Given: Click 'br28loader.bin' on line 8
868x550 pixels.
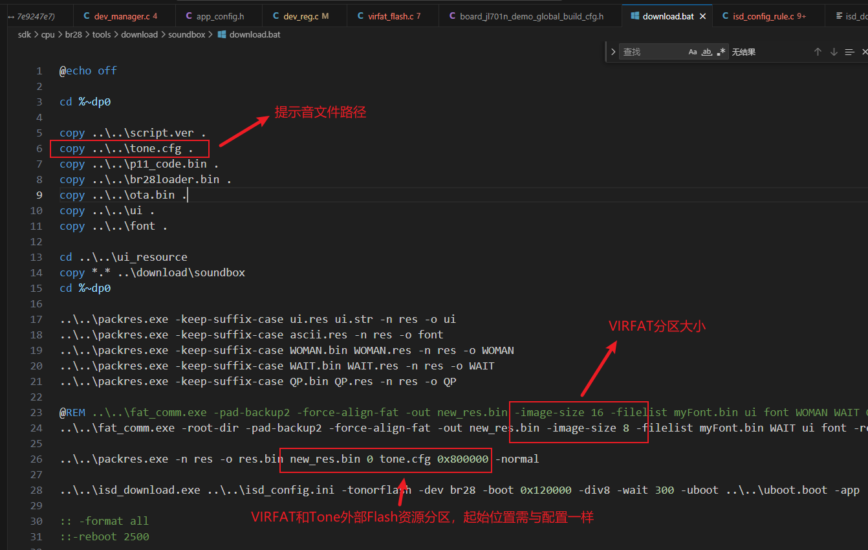Looking at the screenshot, I should point(175,179).
